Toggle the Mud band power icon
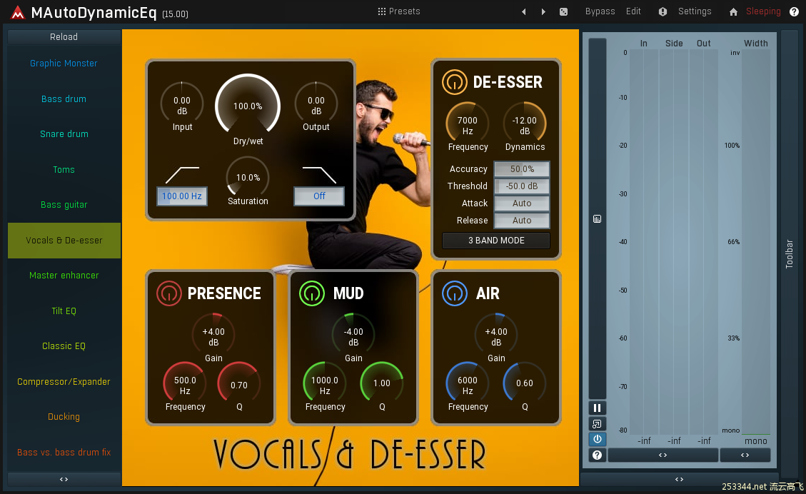Image resolution: width=806 pixels, height=494 pixels. pos(311,293)
